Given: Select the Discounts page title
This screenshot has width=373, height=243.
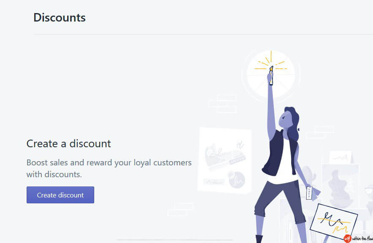Looking at the screenshot, I should coord(59,17).
